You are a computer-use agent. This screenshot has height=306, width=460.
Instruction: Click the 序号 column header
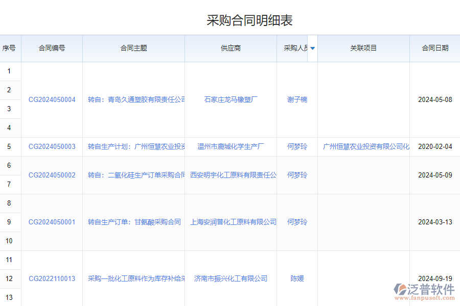pos(10,48)
